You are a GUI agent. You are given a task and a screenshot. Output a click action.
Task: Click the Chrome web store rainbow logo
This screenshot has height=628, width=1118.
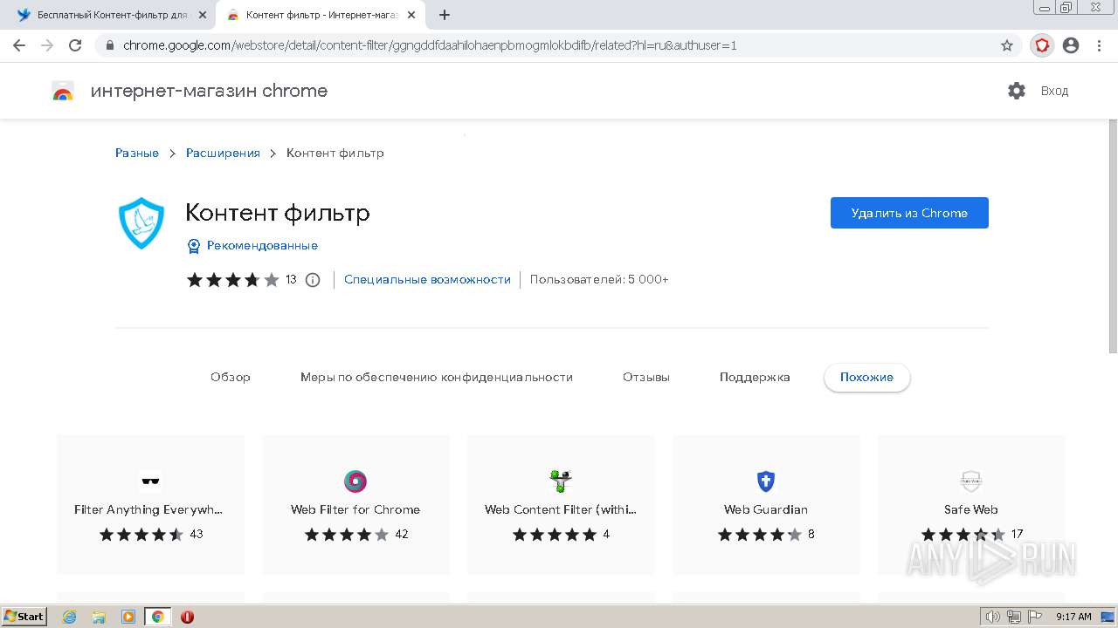point(63,91)
